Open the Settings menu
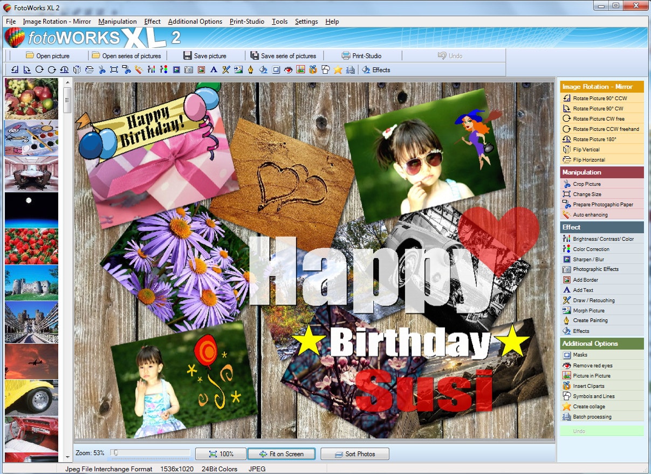The height and width of the screenshot is (474, 651). coord(306,22)
